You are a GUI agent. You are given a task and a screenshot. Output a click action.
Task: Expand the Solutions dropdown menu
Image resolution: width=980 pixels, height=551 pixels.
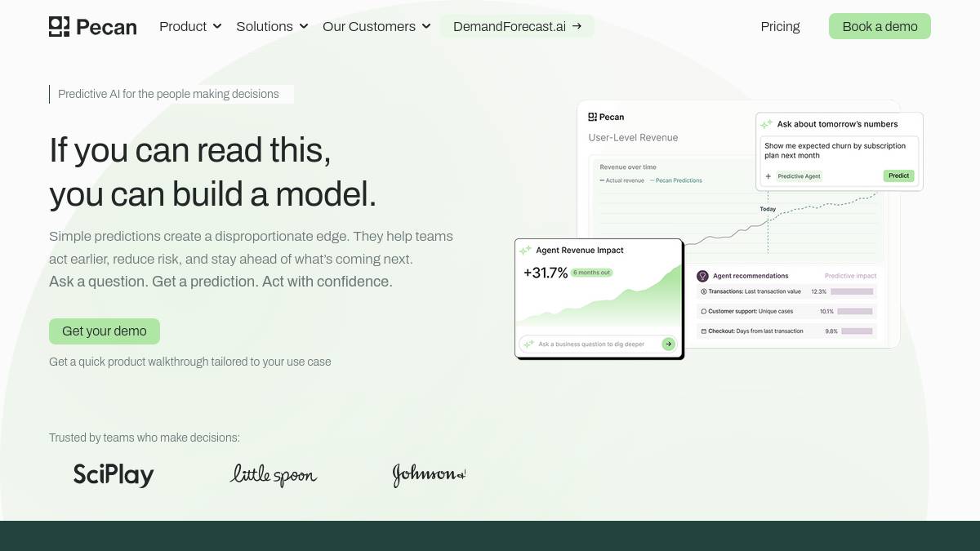[272, 26]
